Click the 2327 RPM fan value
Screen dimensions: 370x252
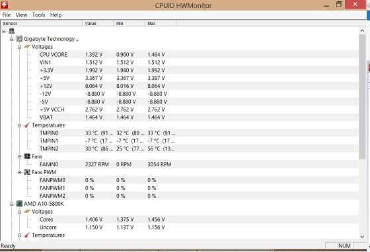click(x=97, y=164)
